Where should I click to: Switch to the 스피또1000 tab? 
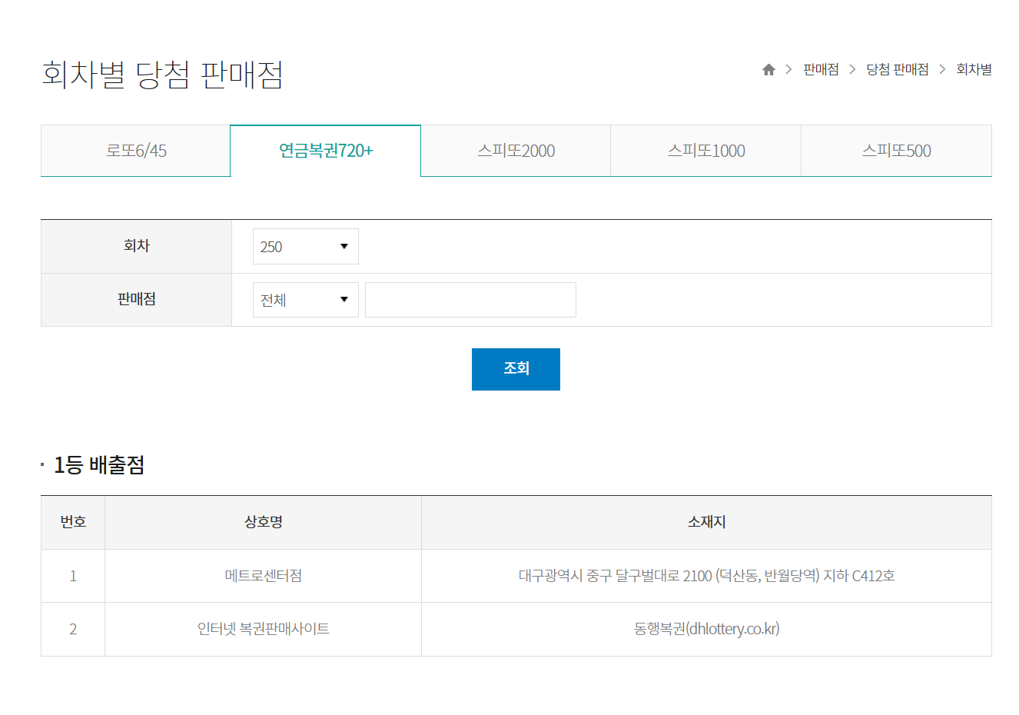click(706, 151)
